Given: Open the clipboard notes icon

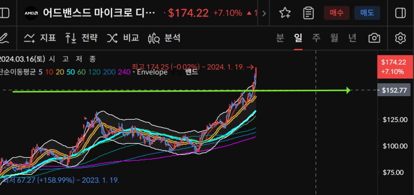Looking at the screenshot, I should (308, 13).
